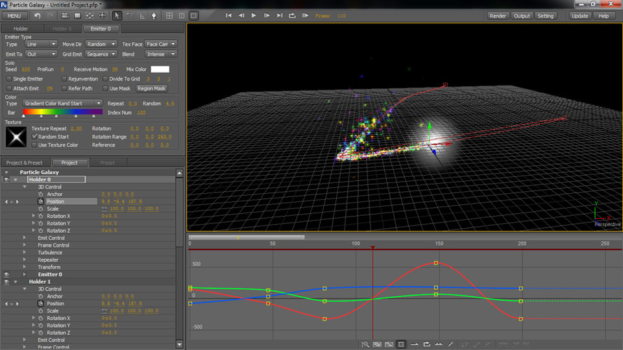Select the arrow pointer tool
The image size is (623, 350).
click(x=116, y=16)
